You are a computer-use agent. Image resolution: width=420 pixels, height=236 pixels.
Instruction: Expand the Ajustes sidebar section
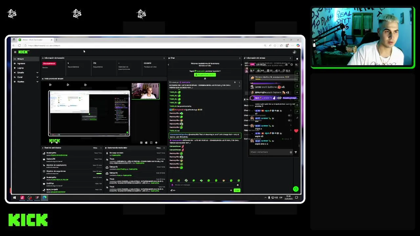point(26,82)
